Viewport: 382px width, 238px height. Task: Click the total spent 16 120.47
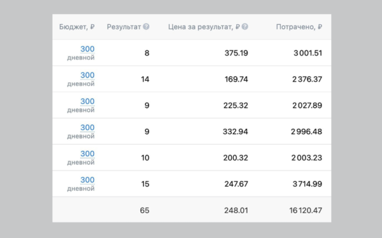306,210
